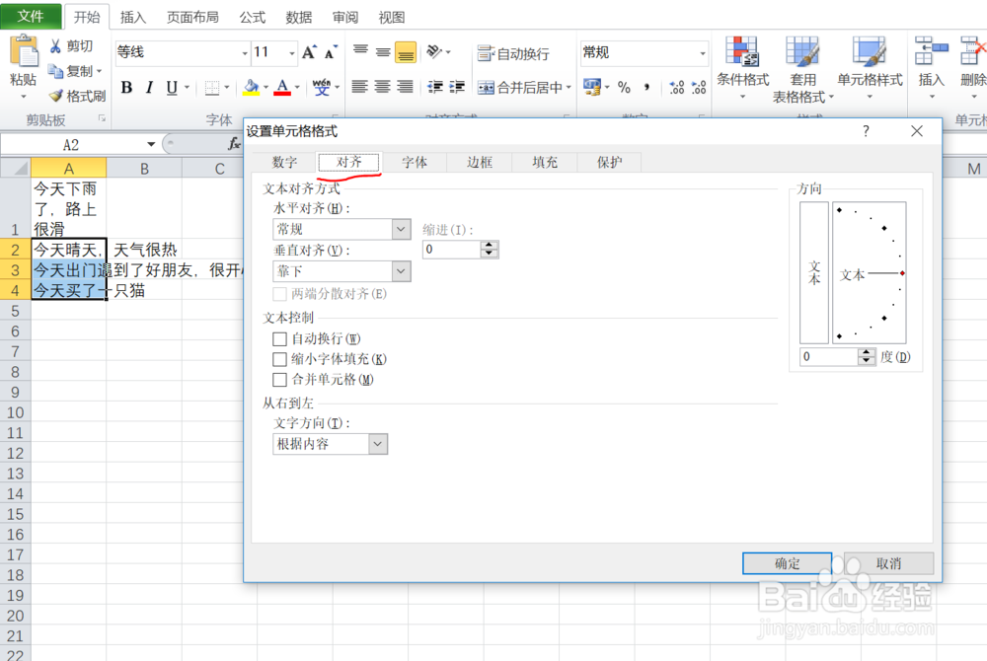The width and height of the screenshot is (987, 661).
Task: Switch to the 填充 tab in dialog
Action: point(545,162)
